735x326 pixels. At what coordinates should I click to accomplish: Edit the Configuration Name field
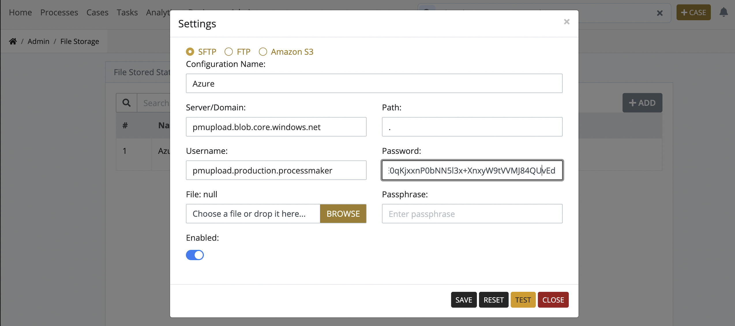374,84
